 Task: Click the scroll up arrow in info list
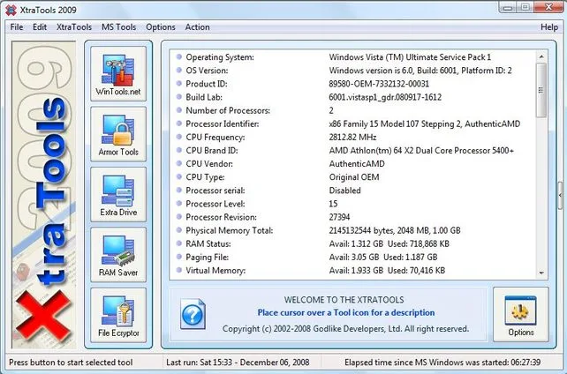(541, 56)
